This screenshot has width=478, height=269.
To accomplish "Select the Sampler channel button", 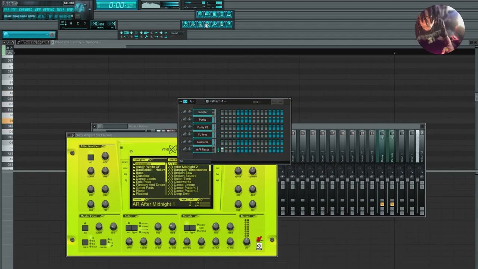I will 202,112.
